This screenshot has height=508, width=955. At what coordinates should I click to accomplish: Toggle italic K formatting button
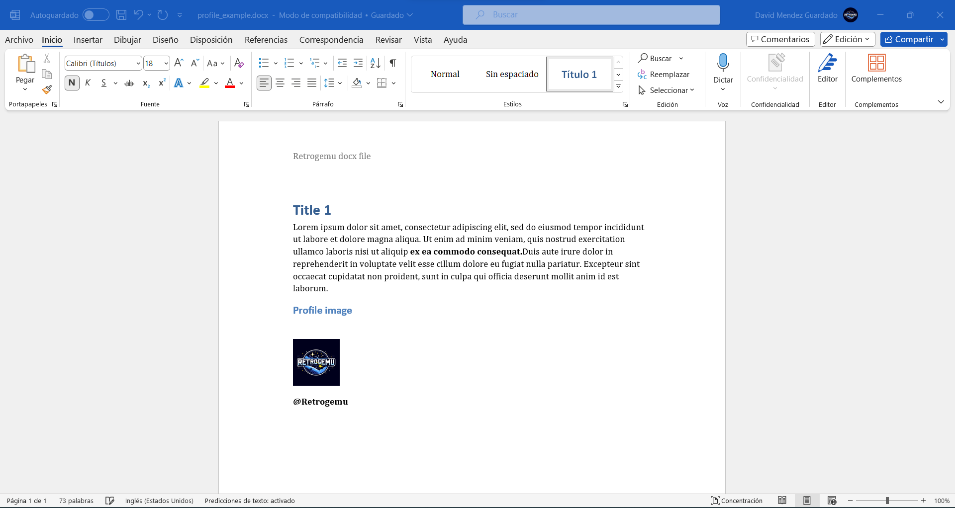tap(88, 83)
